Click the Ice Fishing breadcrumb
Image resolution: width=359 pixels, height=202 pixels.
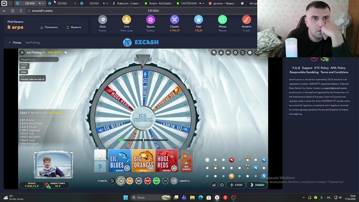coord(33,42)
